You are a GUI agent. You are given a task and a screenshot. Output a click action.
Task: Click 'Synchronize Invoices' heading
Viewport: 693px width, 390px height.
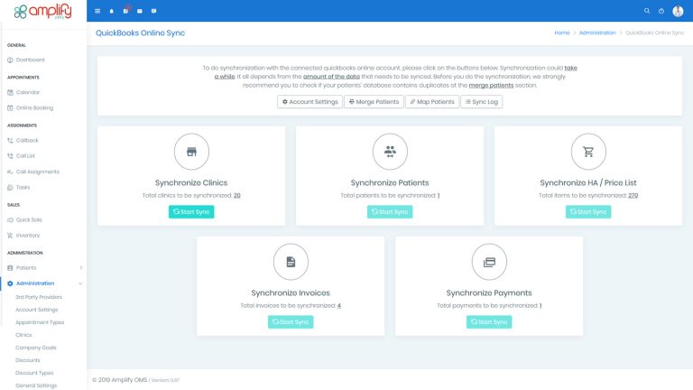291,292
